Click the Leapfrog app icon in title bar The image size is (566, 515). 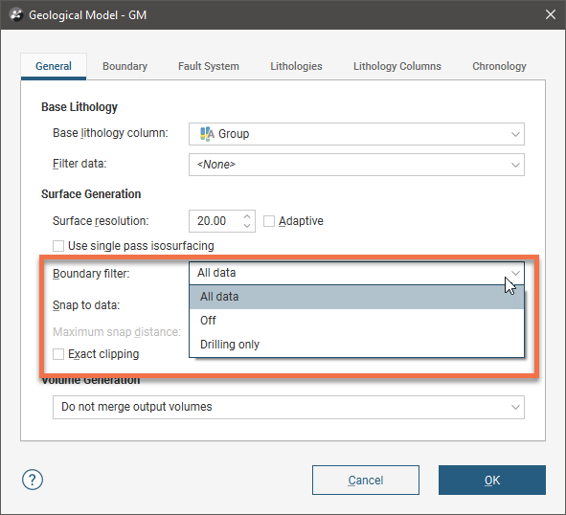(16, 15)
